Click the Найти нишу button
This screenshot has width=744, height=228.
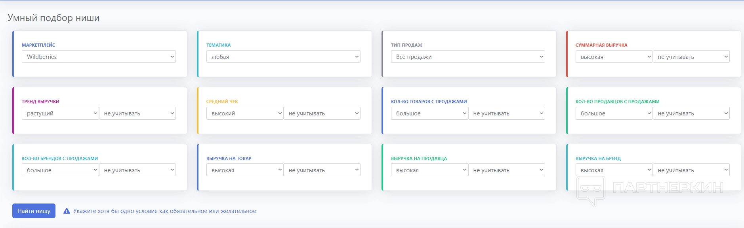[34, 211]
